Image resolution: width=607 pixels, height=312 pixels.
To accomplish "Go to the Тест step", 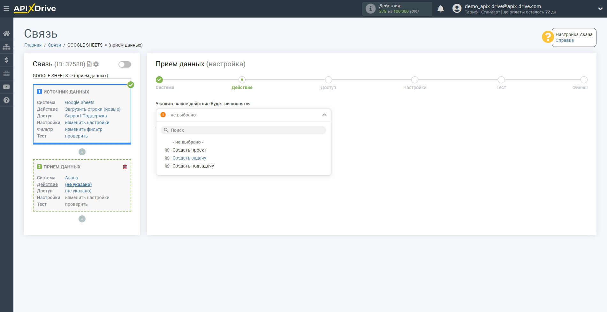I will (501, 80).
